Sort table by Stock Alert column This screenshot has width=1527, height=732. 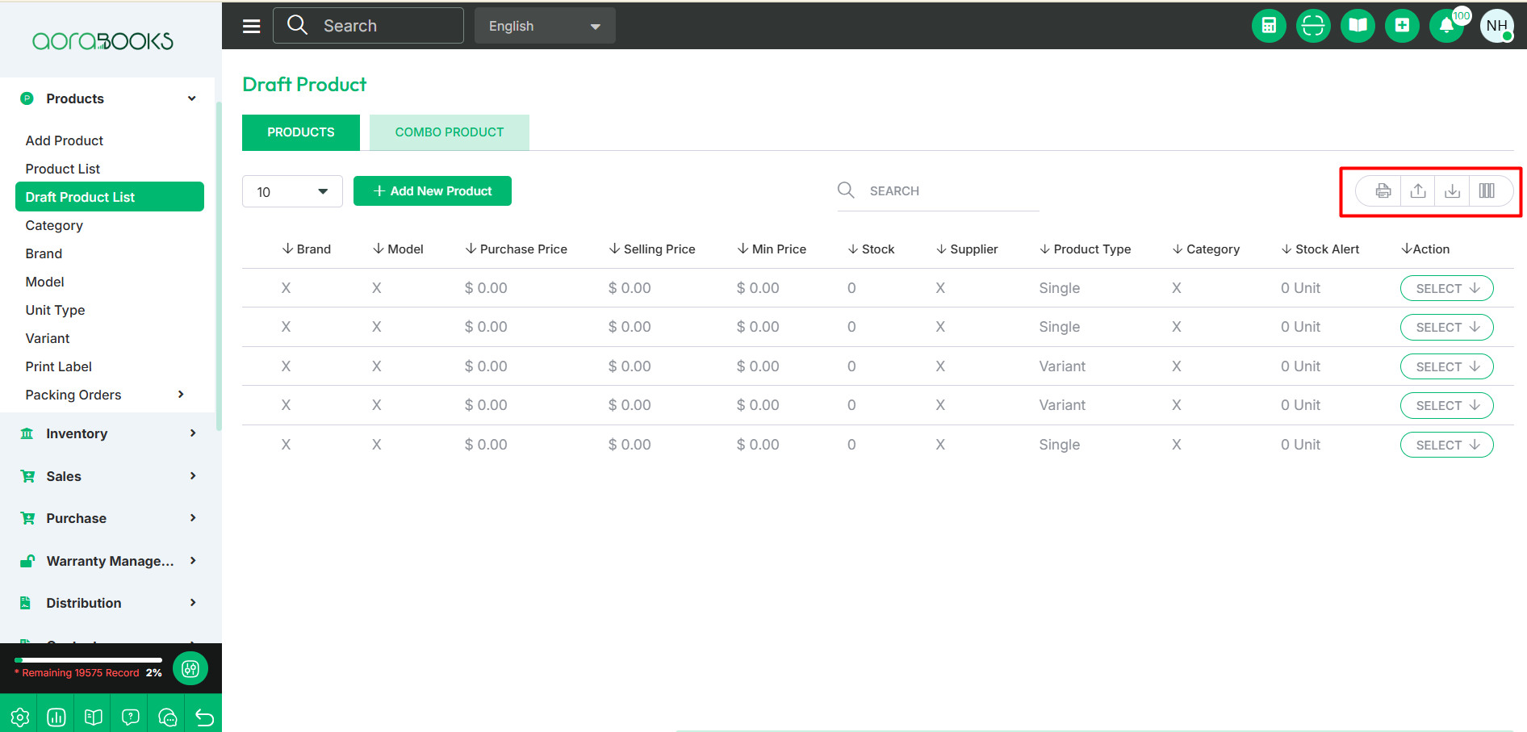1320,249
